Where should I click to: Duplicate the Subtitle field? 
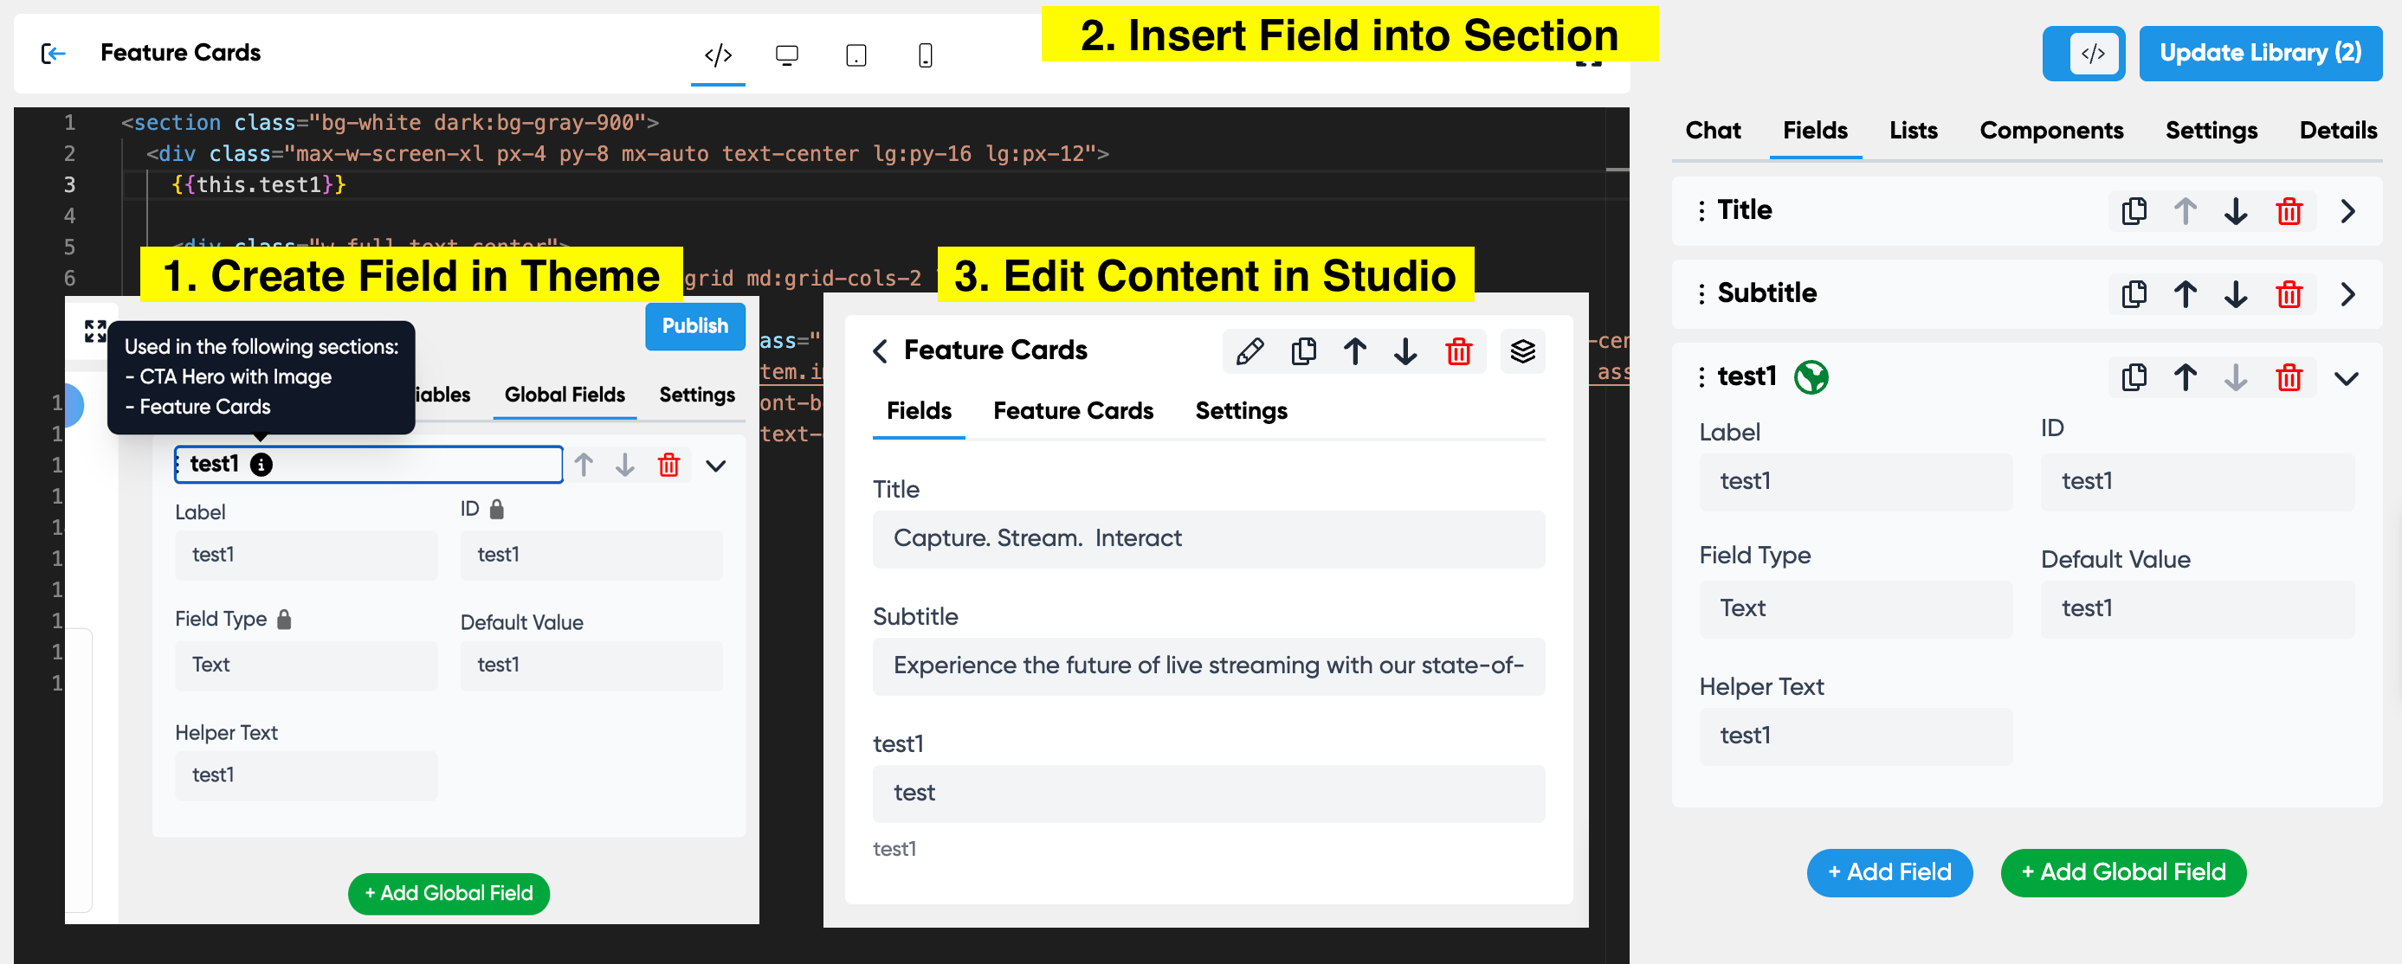tap(2134, 294)
